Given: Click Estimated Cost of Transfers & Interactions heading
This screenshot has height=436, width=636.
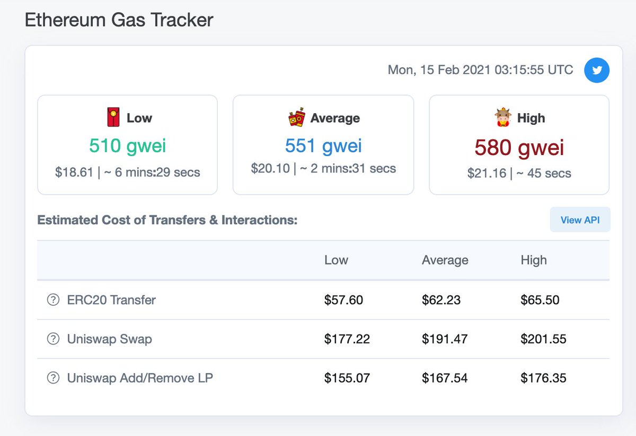Looking at the screenshot, I should (x=167, y=220).
